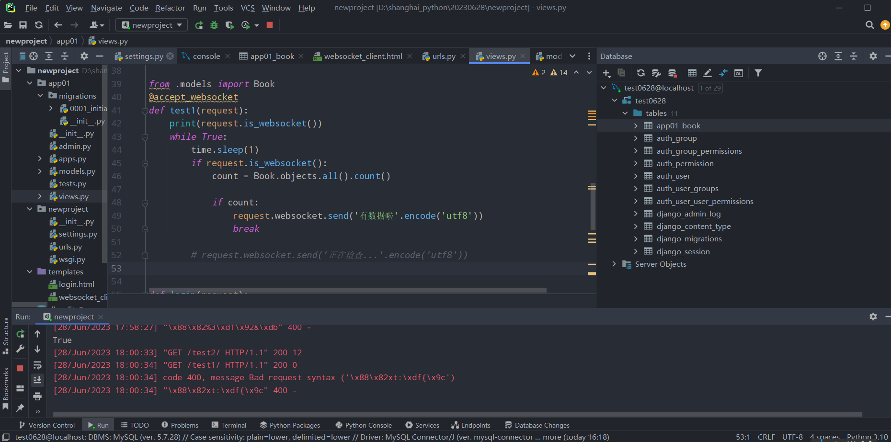Screen dimensions: 891x442
Task: Navigate back with the left arrow
Action: pyautogui.click(x=58, y=25)
